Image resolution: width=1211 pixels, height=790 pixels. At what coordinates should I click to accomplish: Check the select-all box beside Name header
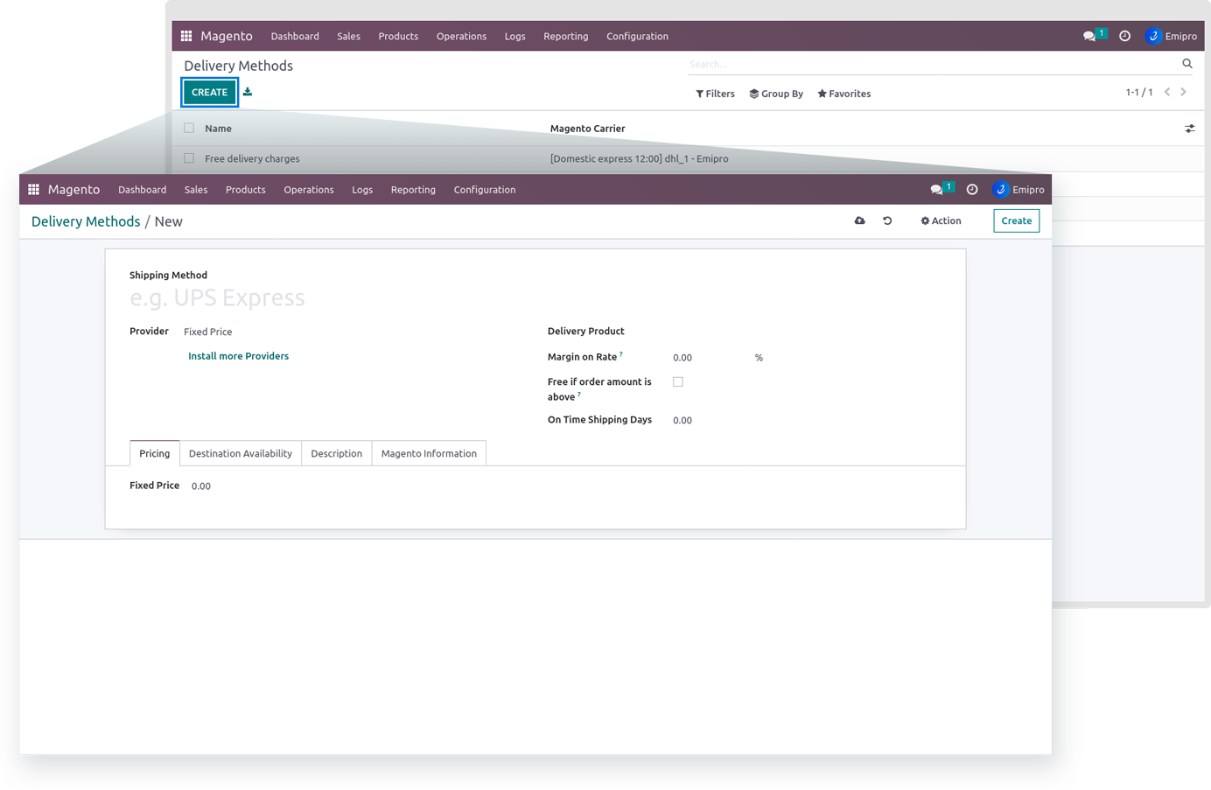189,129
